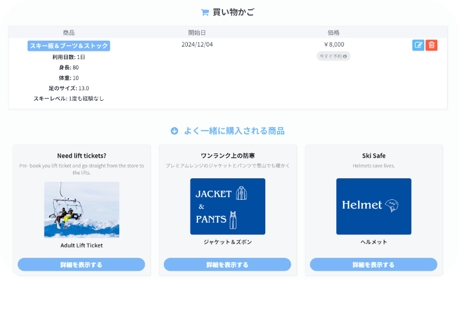Click the Ski Safe card title

(374, 156)
